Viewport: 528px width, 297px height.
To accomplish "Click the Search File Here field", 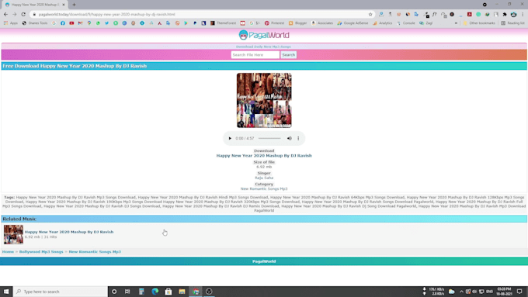I will coord(255,55).
